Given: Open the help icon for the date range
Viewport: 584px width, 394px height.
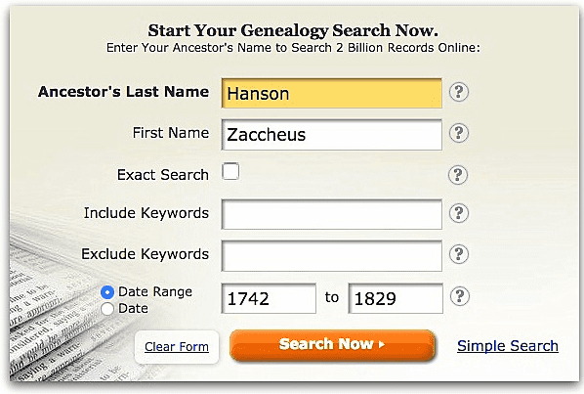Looking at the screenshot, I should tap(459, 296).
